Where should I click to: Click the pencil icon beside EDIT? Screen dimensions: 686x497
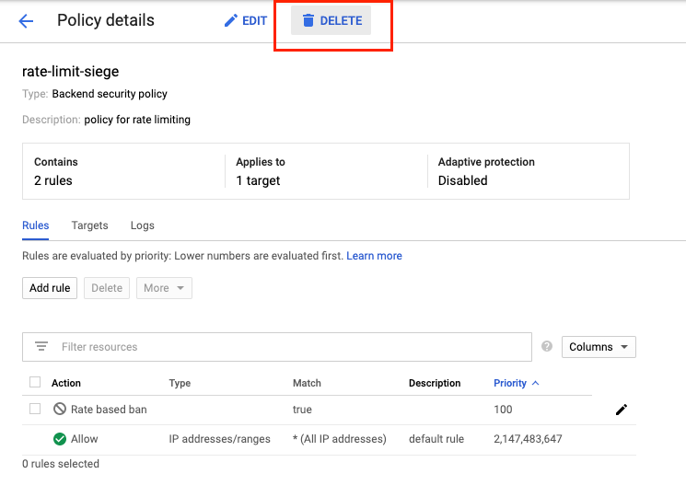pos(231,20)
